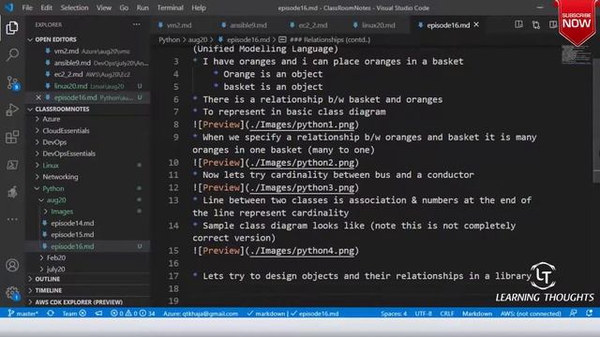Expand the Images folder
The height and width of the screenshot is (337, 600).
[x=62, y=212]
